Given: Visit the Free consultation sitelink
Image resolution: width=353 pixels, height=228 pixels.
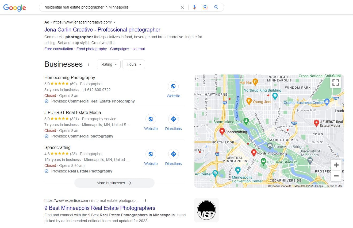Looking at the screenshot, I should point(59,49).
